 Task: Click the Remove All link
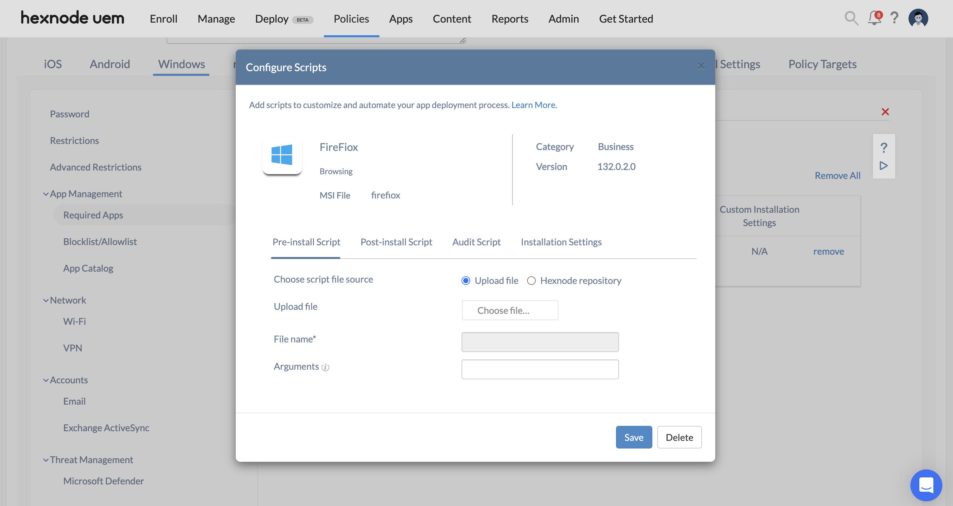click(837, 176)
